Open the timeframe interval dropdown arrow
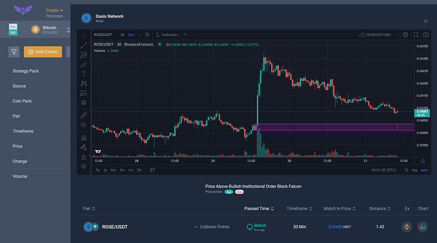Image resolution: width=437 pixels, height=243 pixels. pos(139,35)
